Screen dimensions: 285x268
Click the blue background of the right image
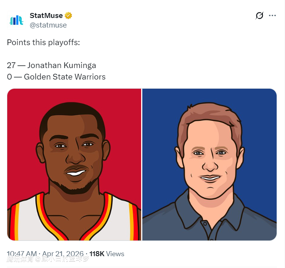click(259, 115)
